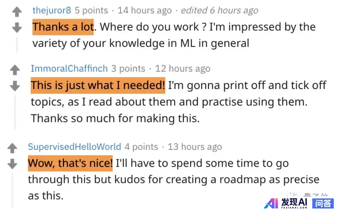
Task: Upvote ImmoralChaffinch's comment
Action: pos(15,70)
